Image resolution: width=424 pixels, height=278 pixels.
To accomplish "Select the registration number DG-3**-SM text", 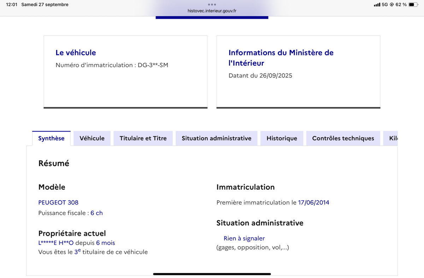I will coord(153,65).
